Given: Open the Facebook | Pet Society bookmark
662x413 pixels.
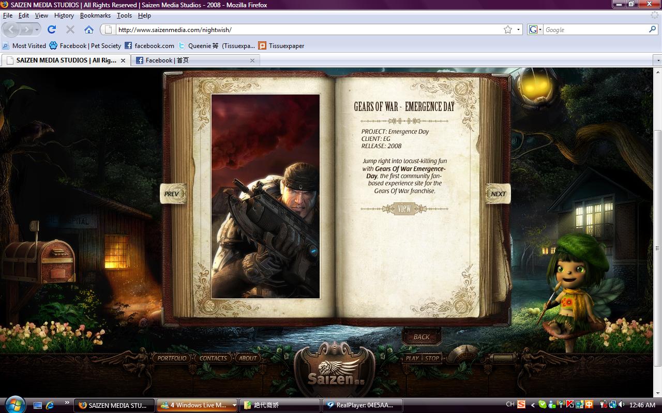Looking at the screenshot, I should [x=85, y=45].
